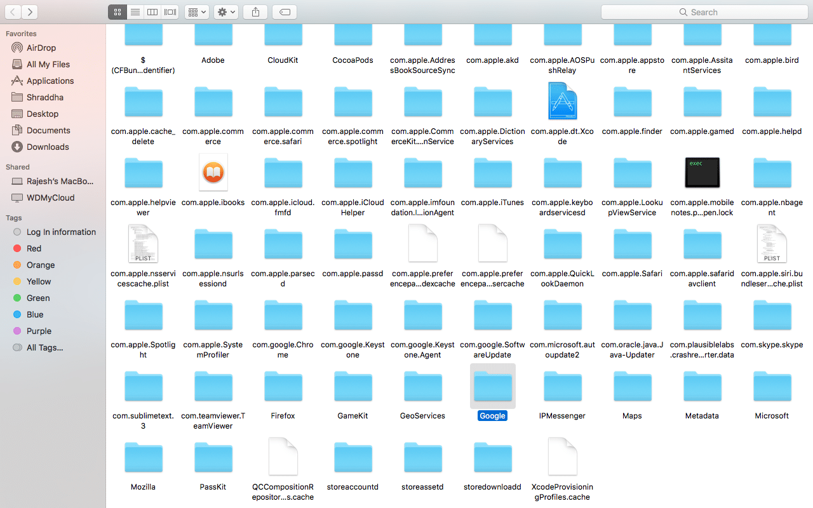Select the GeoServices folder

(x=422, y=387)
